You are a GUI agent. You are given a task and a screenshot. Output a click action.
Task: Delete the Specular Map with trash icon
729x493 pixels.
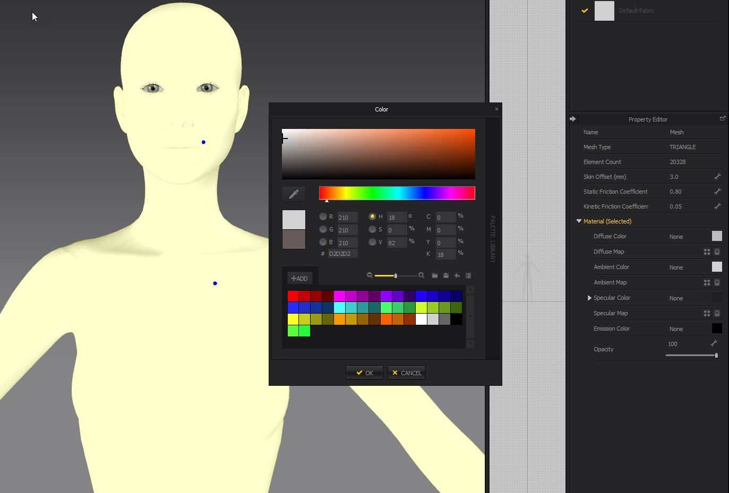717,314
